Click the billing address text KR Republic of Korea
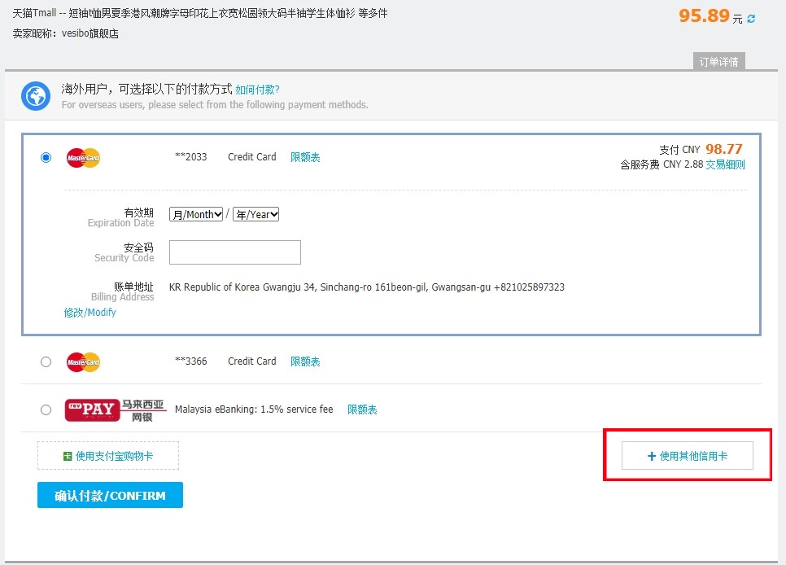This screenshot has width=786, height=565. click(x=367, y=287)
